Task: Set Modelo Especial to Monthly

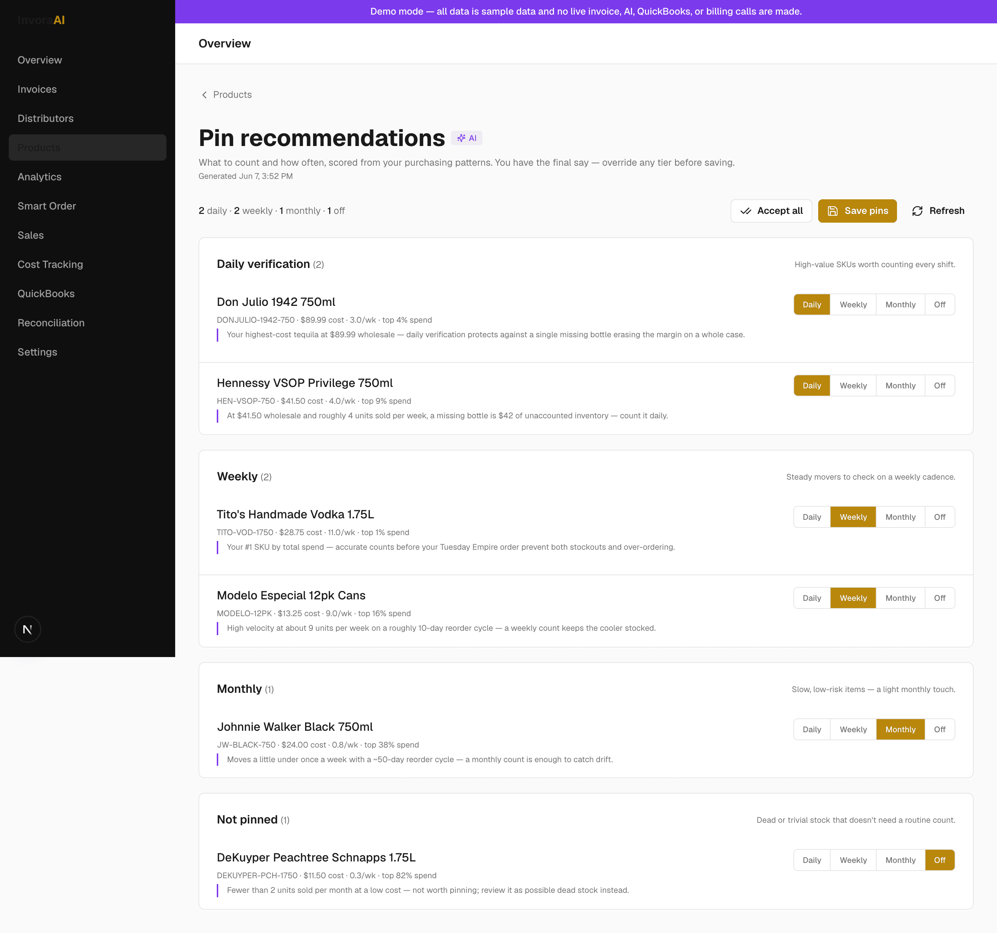Action: pos(900,598)
